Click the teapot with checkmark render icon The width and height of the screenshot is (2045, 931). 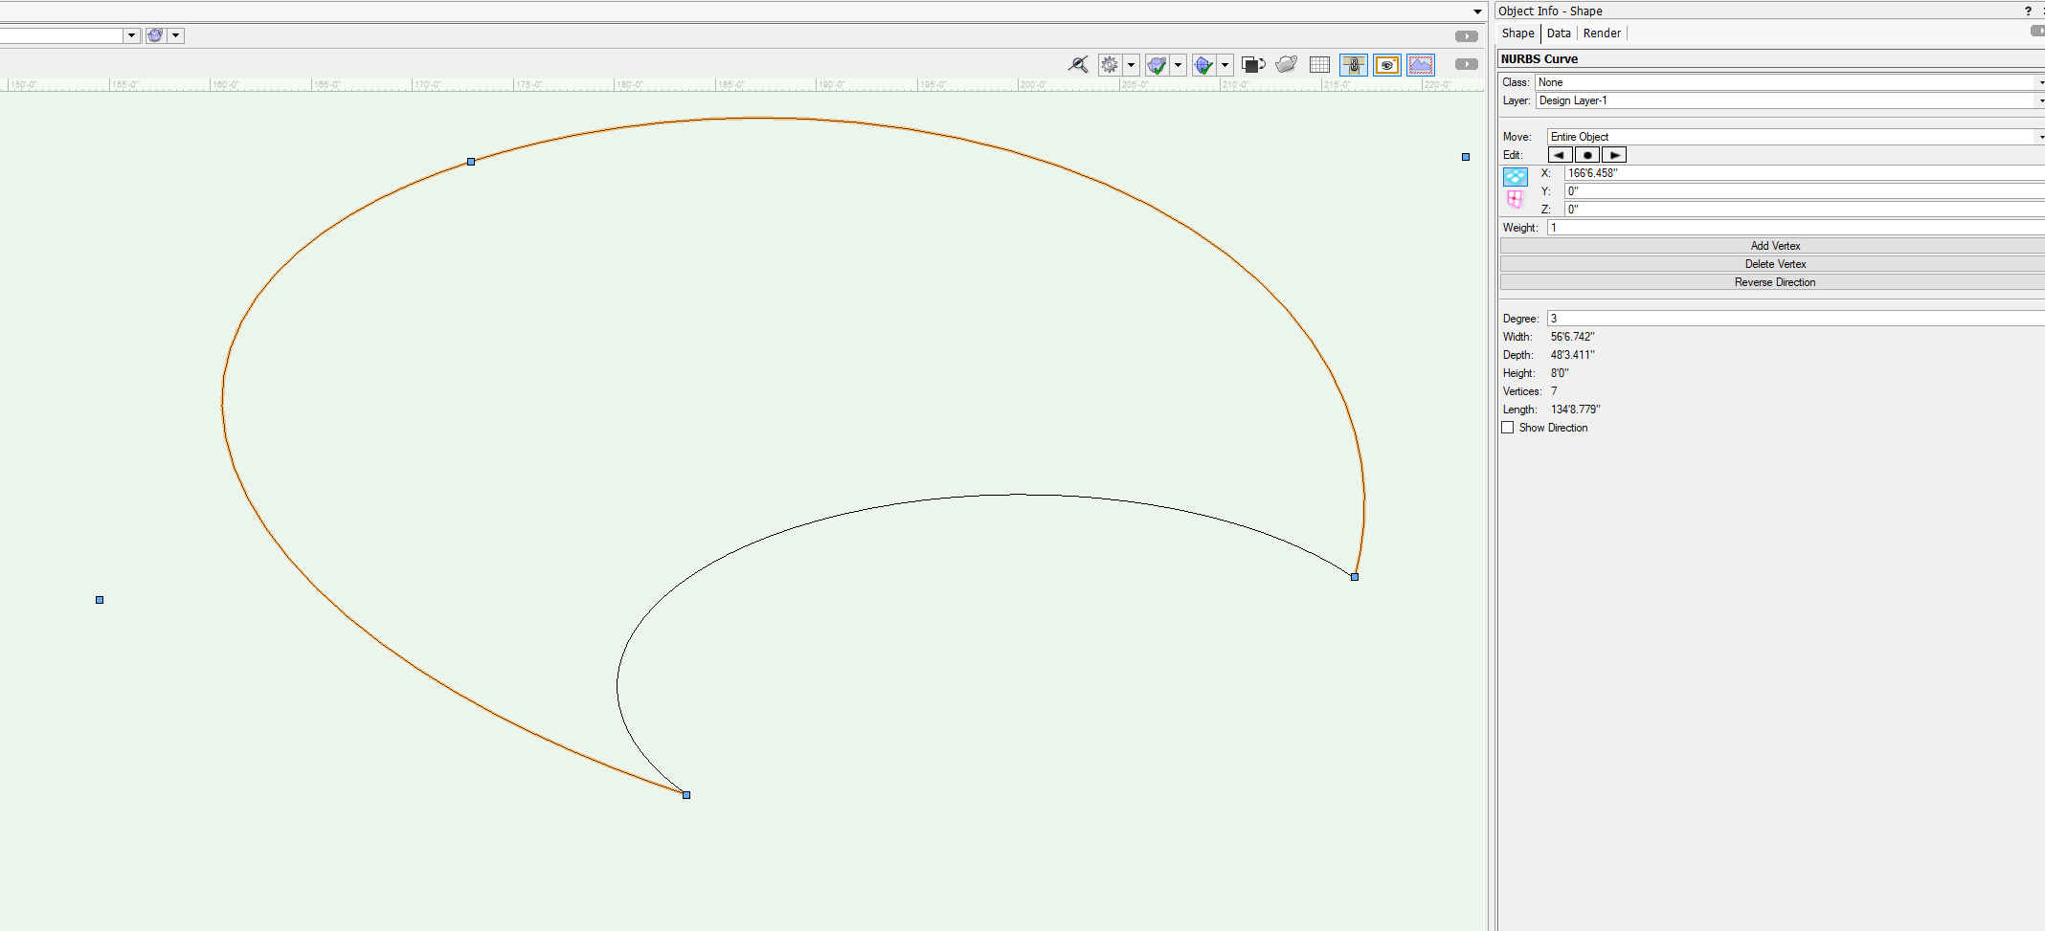[x=1157, y=64]
